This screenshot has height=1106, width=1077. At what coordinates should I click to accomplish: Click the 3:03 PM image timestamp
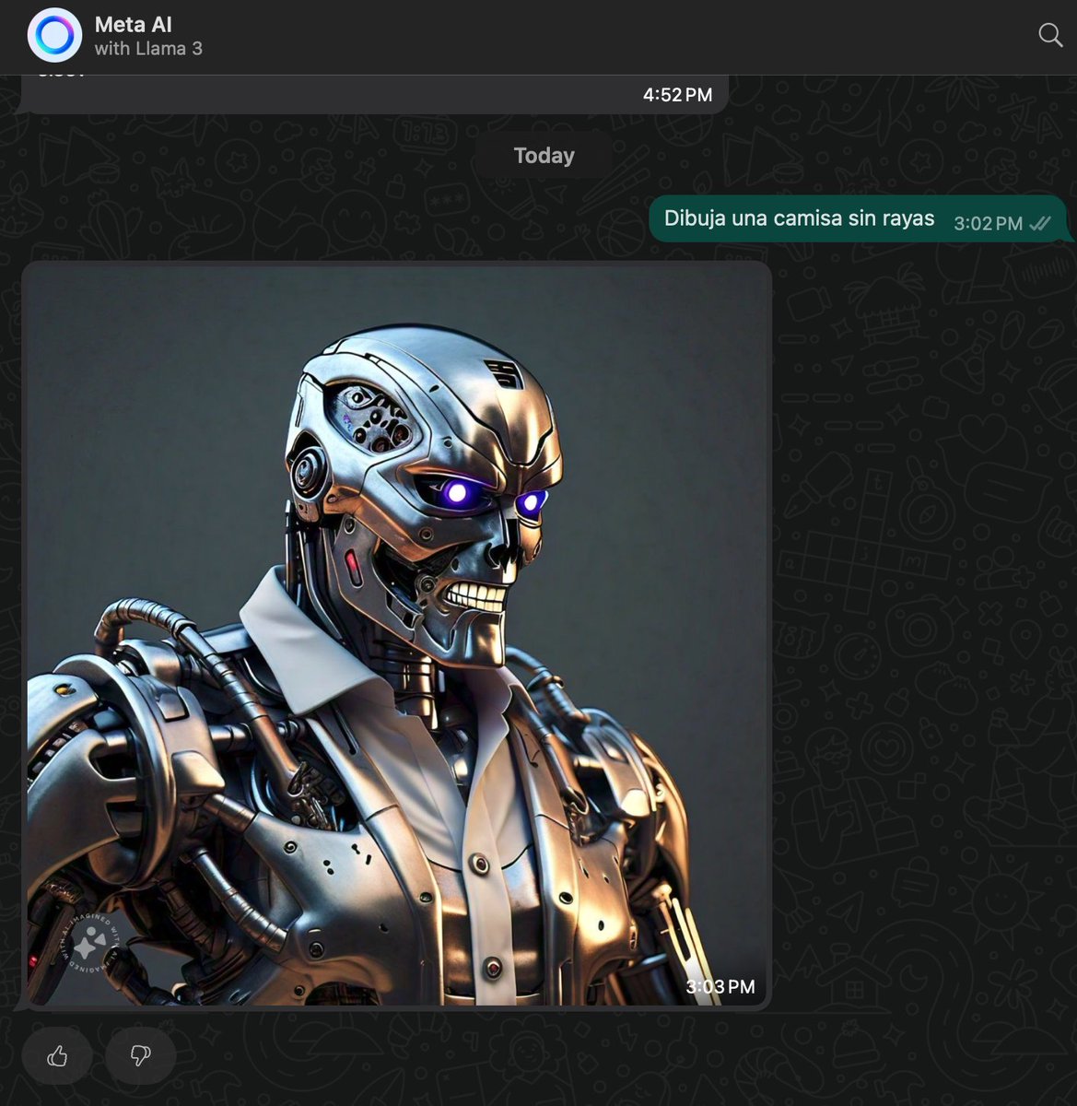tap(720, 986)
